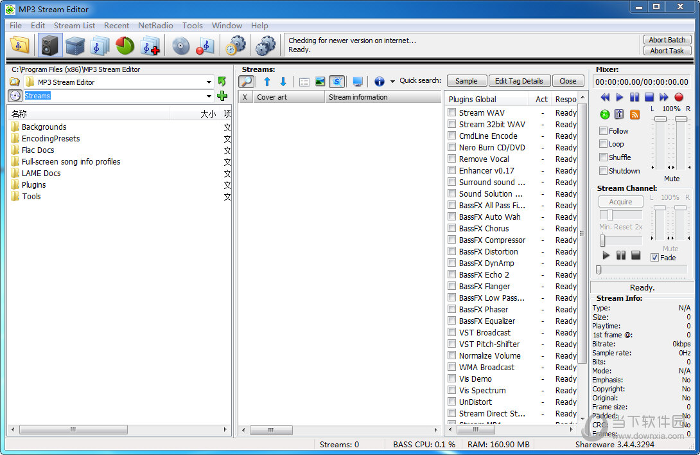The height and width of the screenshot is (455, 700).
Task: Click Mute under the Mixer volume sliders
Action: point(672,179)
